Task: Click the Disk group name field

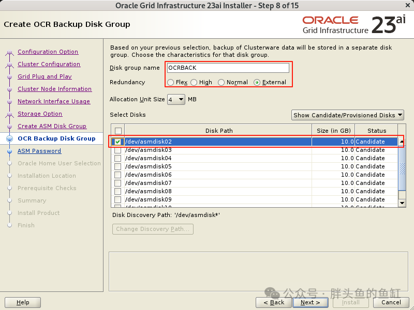Action: 228,68
